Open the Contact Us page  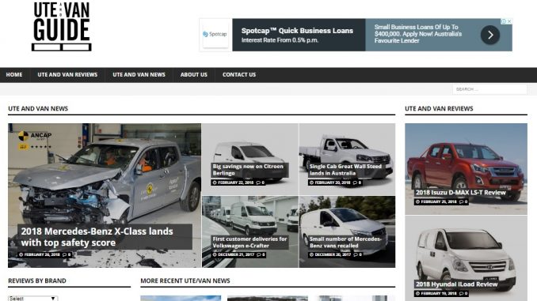point(239,75)
